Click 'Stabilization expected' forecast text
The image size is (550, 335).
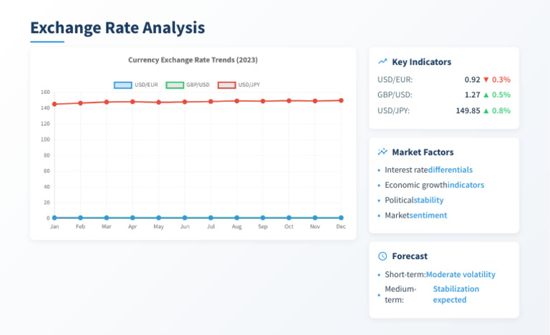(x=456, y=294)
